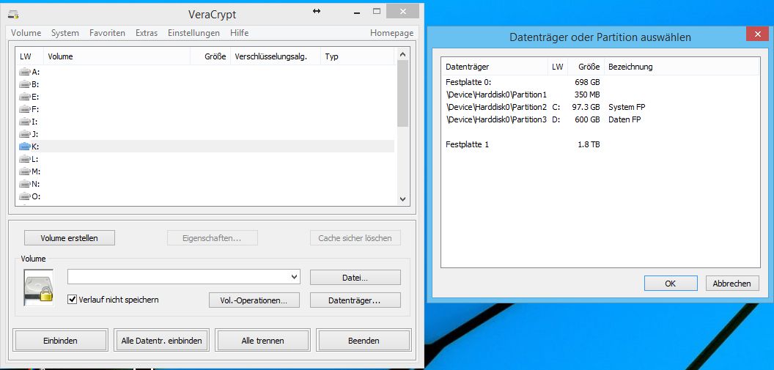This screenshot has height=370, width=774.
Task: Toggle Verlauf nicht speichern checkbox
Action: (72, 300)
